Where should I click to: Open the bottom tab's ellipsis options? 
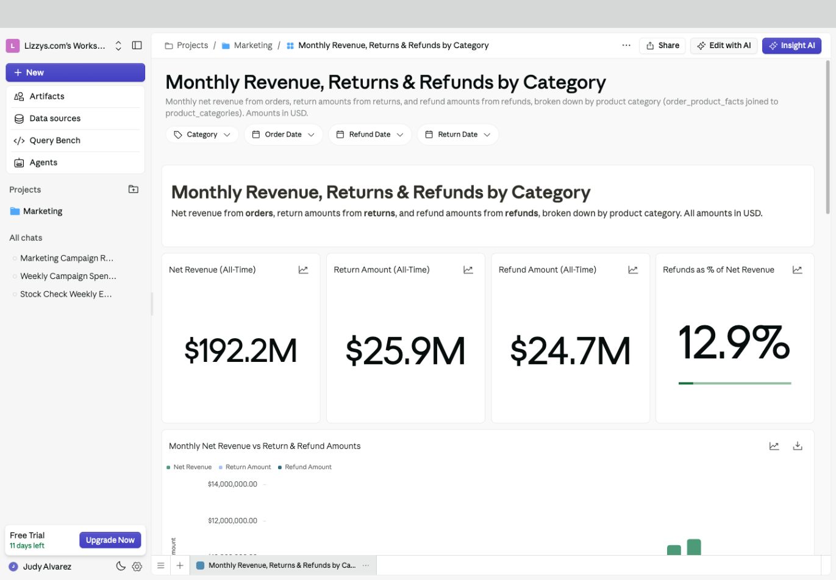coord(366,565)
